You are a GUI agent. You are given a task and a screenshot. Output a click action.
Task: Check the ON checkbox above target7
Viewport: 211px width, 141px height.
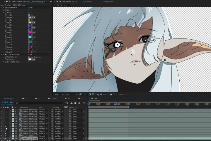[x=29, y=50]
